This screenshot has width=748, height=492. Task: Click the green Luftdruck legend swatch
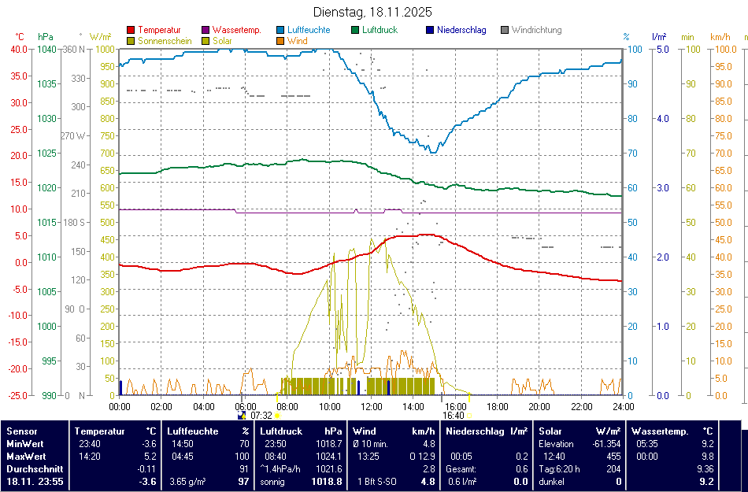(355, 31)
